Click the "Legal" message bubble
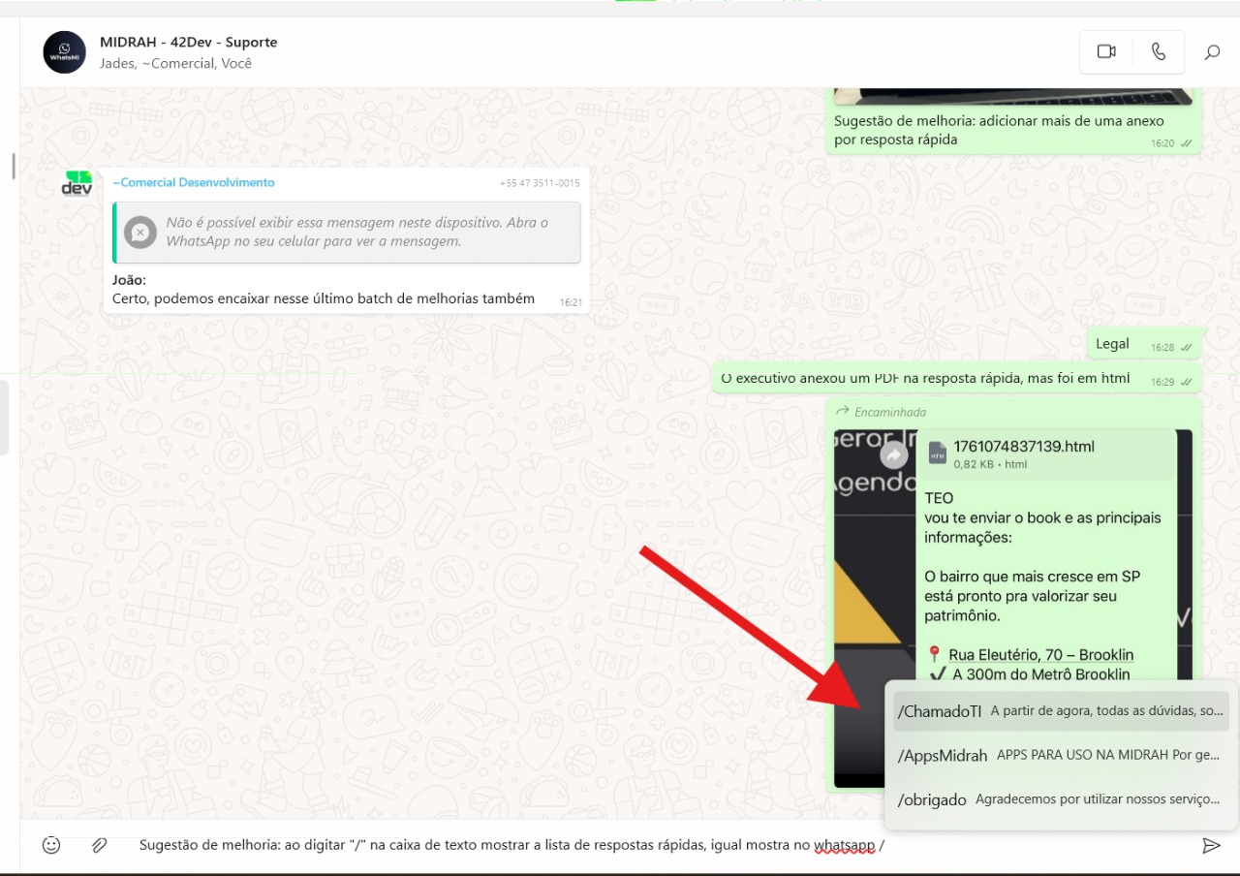 click(1112, 344)
